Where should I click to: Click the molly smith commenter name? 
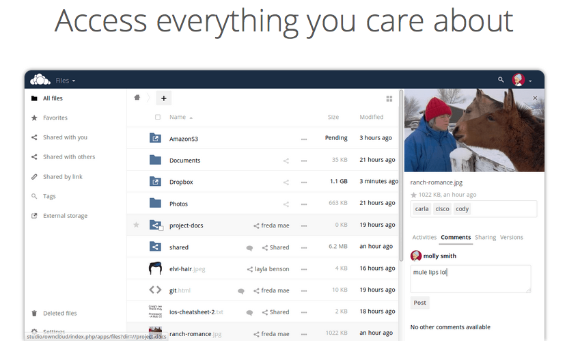coord(440,256)
